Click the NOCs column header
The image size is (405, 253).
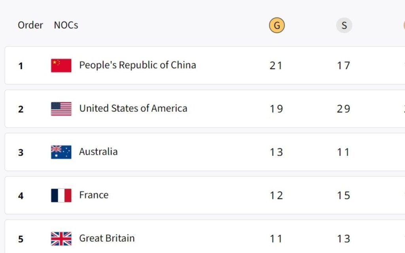point(66,25)
